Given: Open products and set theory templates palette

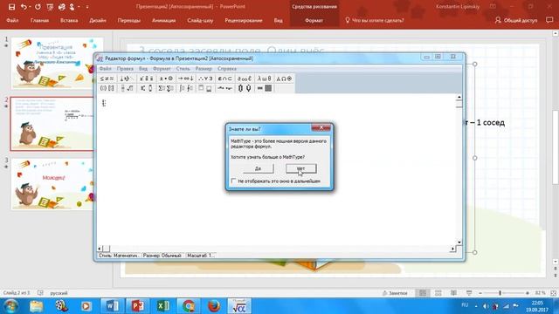Looking at the screenshot, I should pos(245,88).
